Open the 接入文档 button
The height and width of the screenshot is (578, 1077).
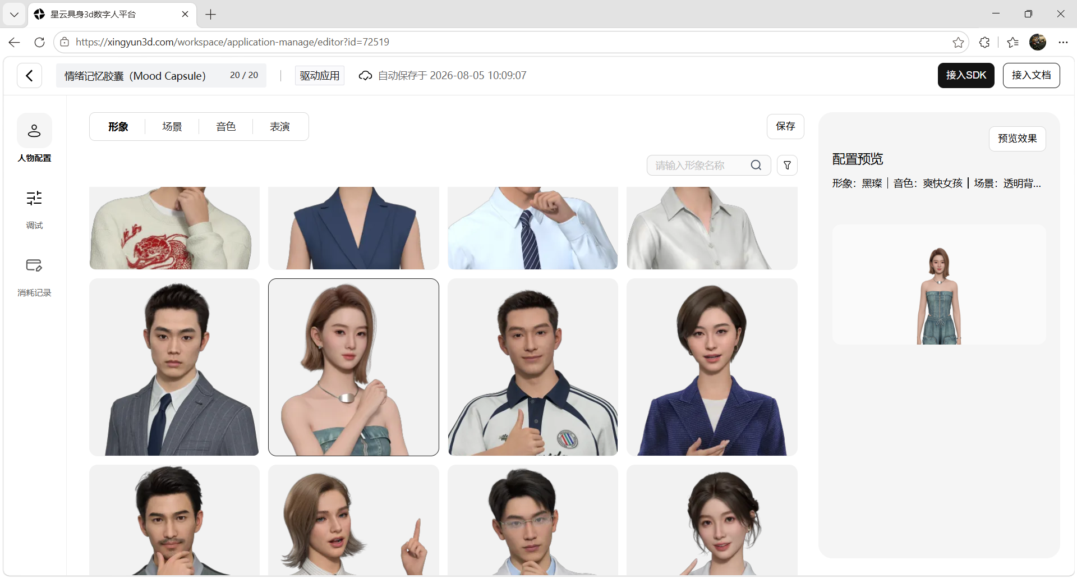point(1031,75)
